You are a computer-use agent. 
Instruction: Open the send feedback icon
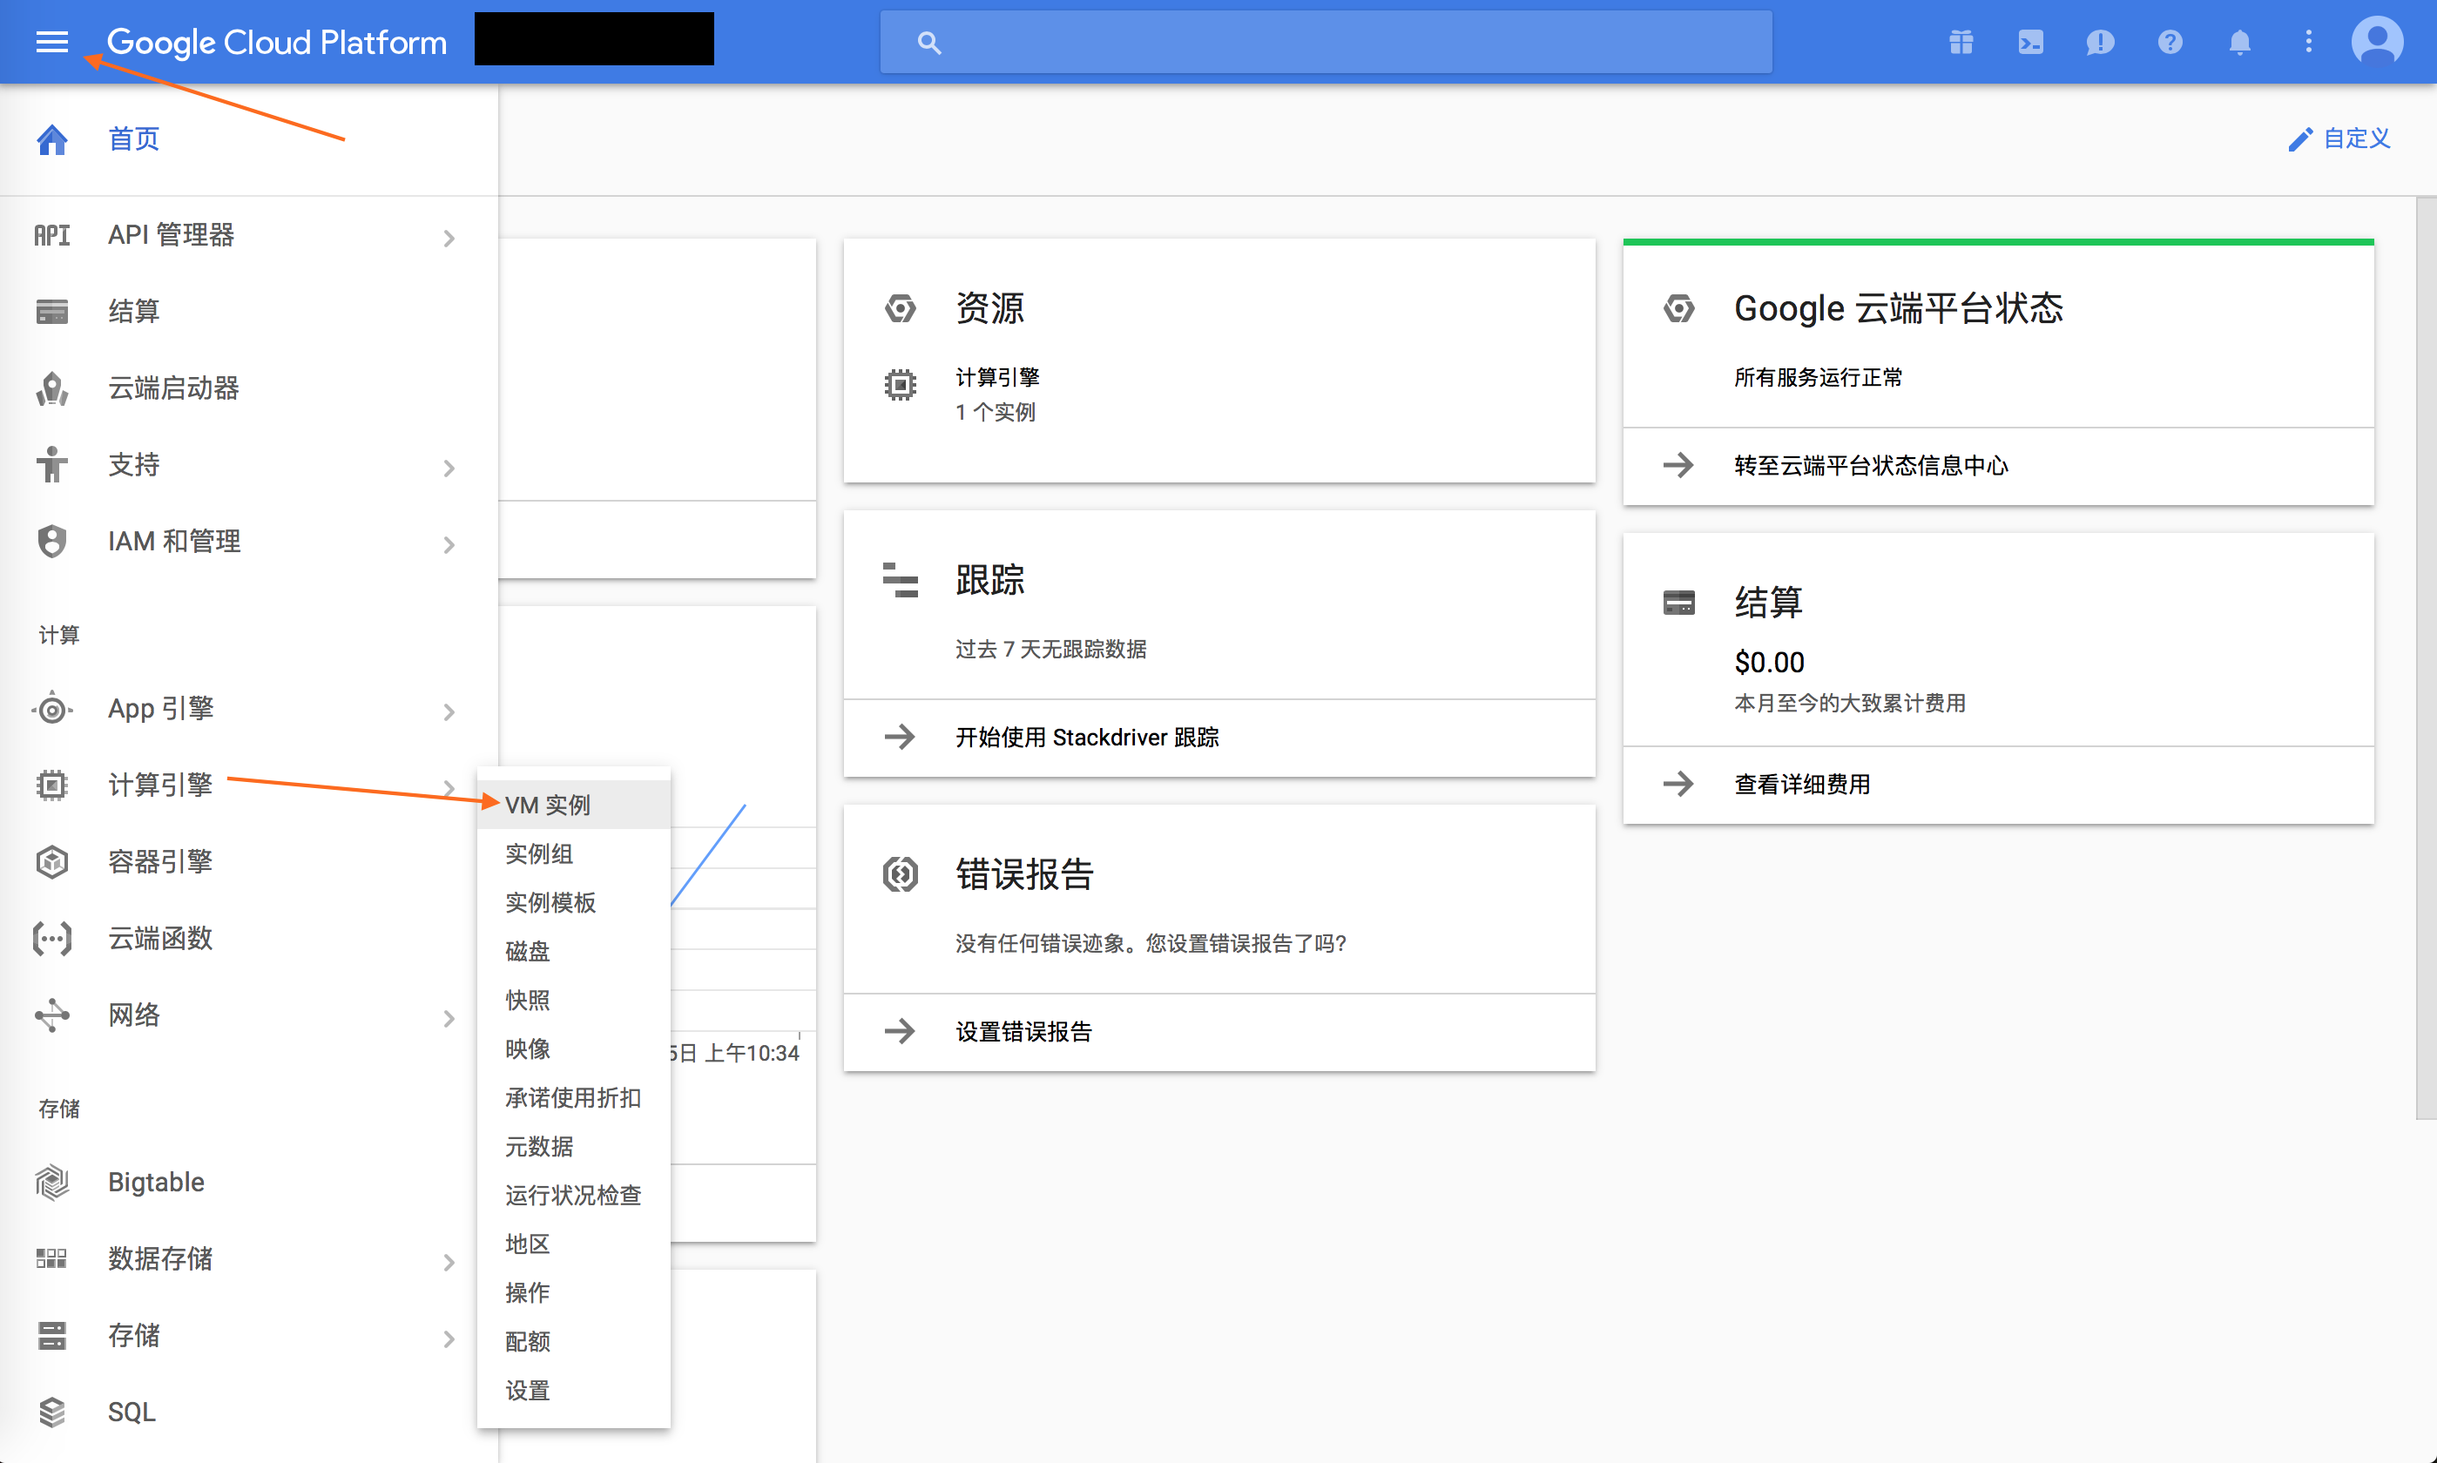pos(2100,43)
